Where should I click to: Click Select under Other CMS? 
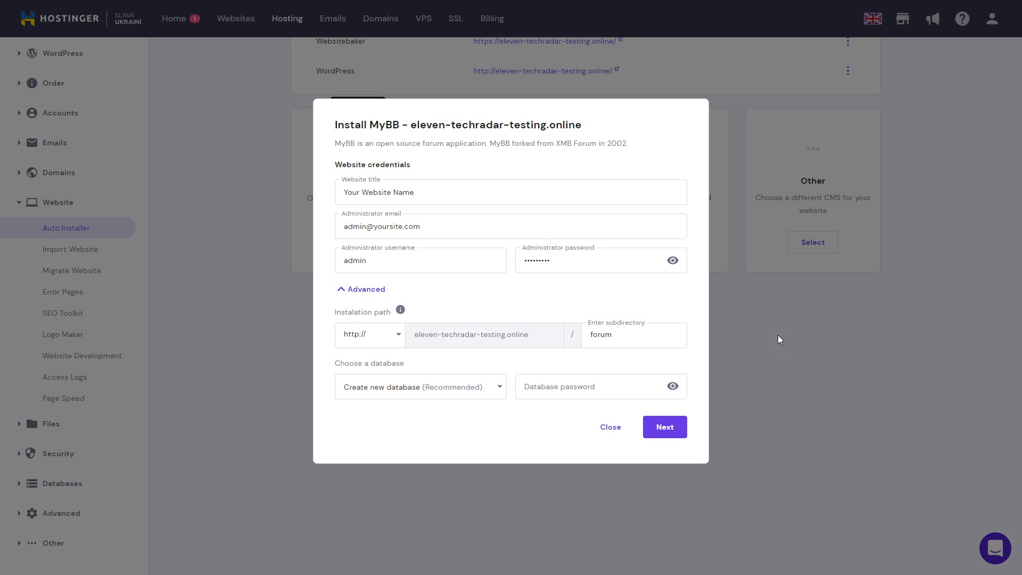(x=813, y=242)
